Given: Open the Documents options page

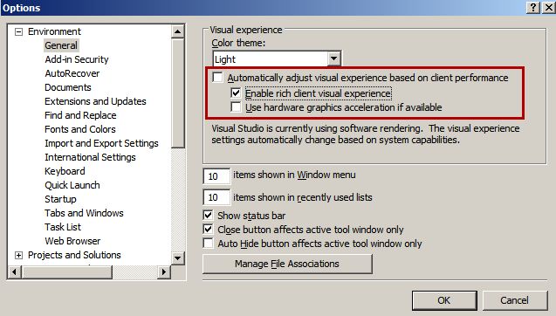Looking at the screenshot, I should (68, 87).
